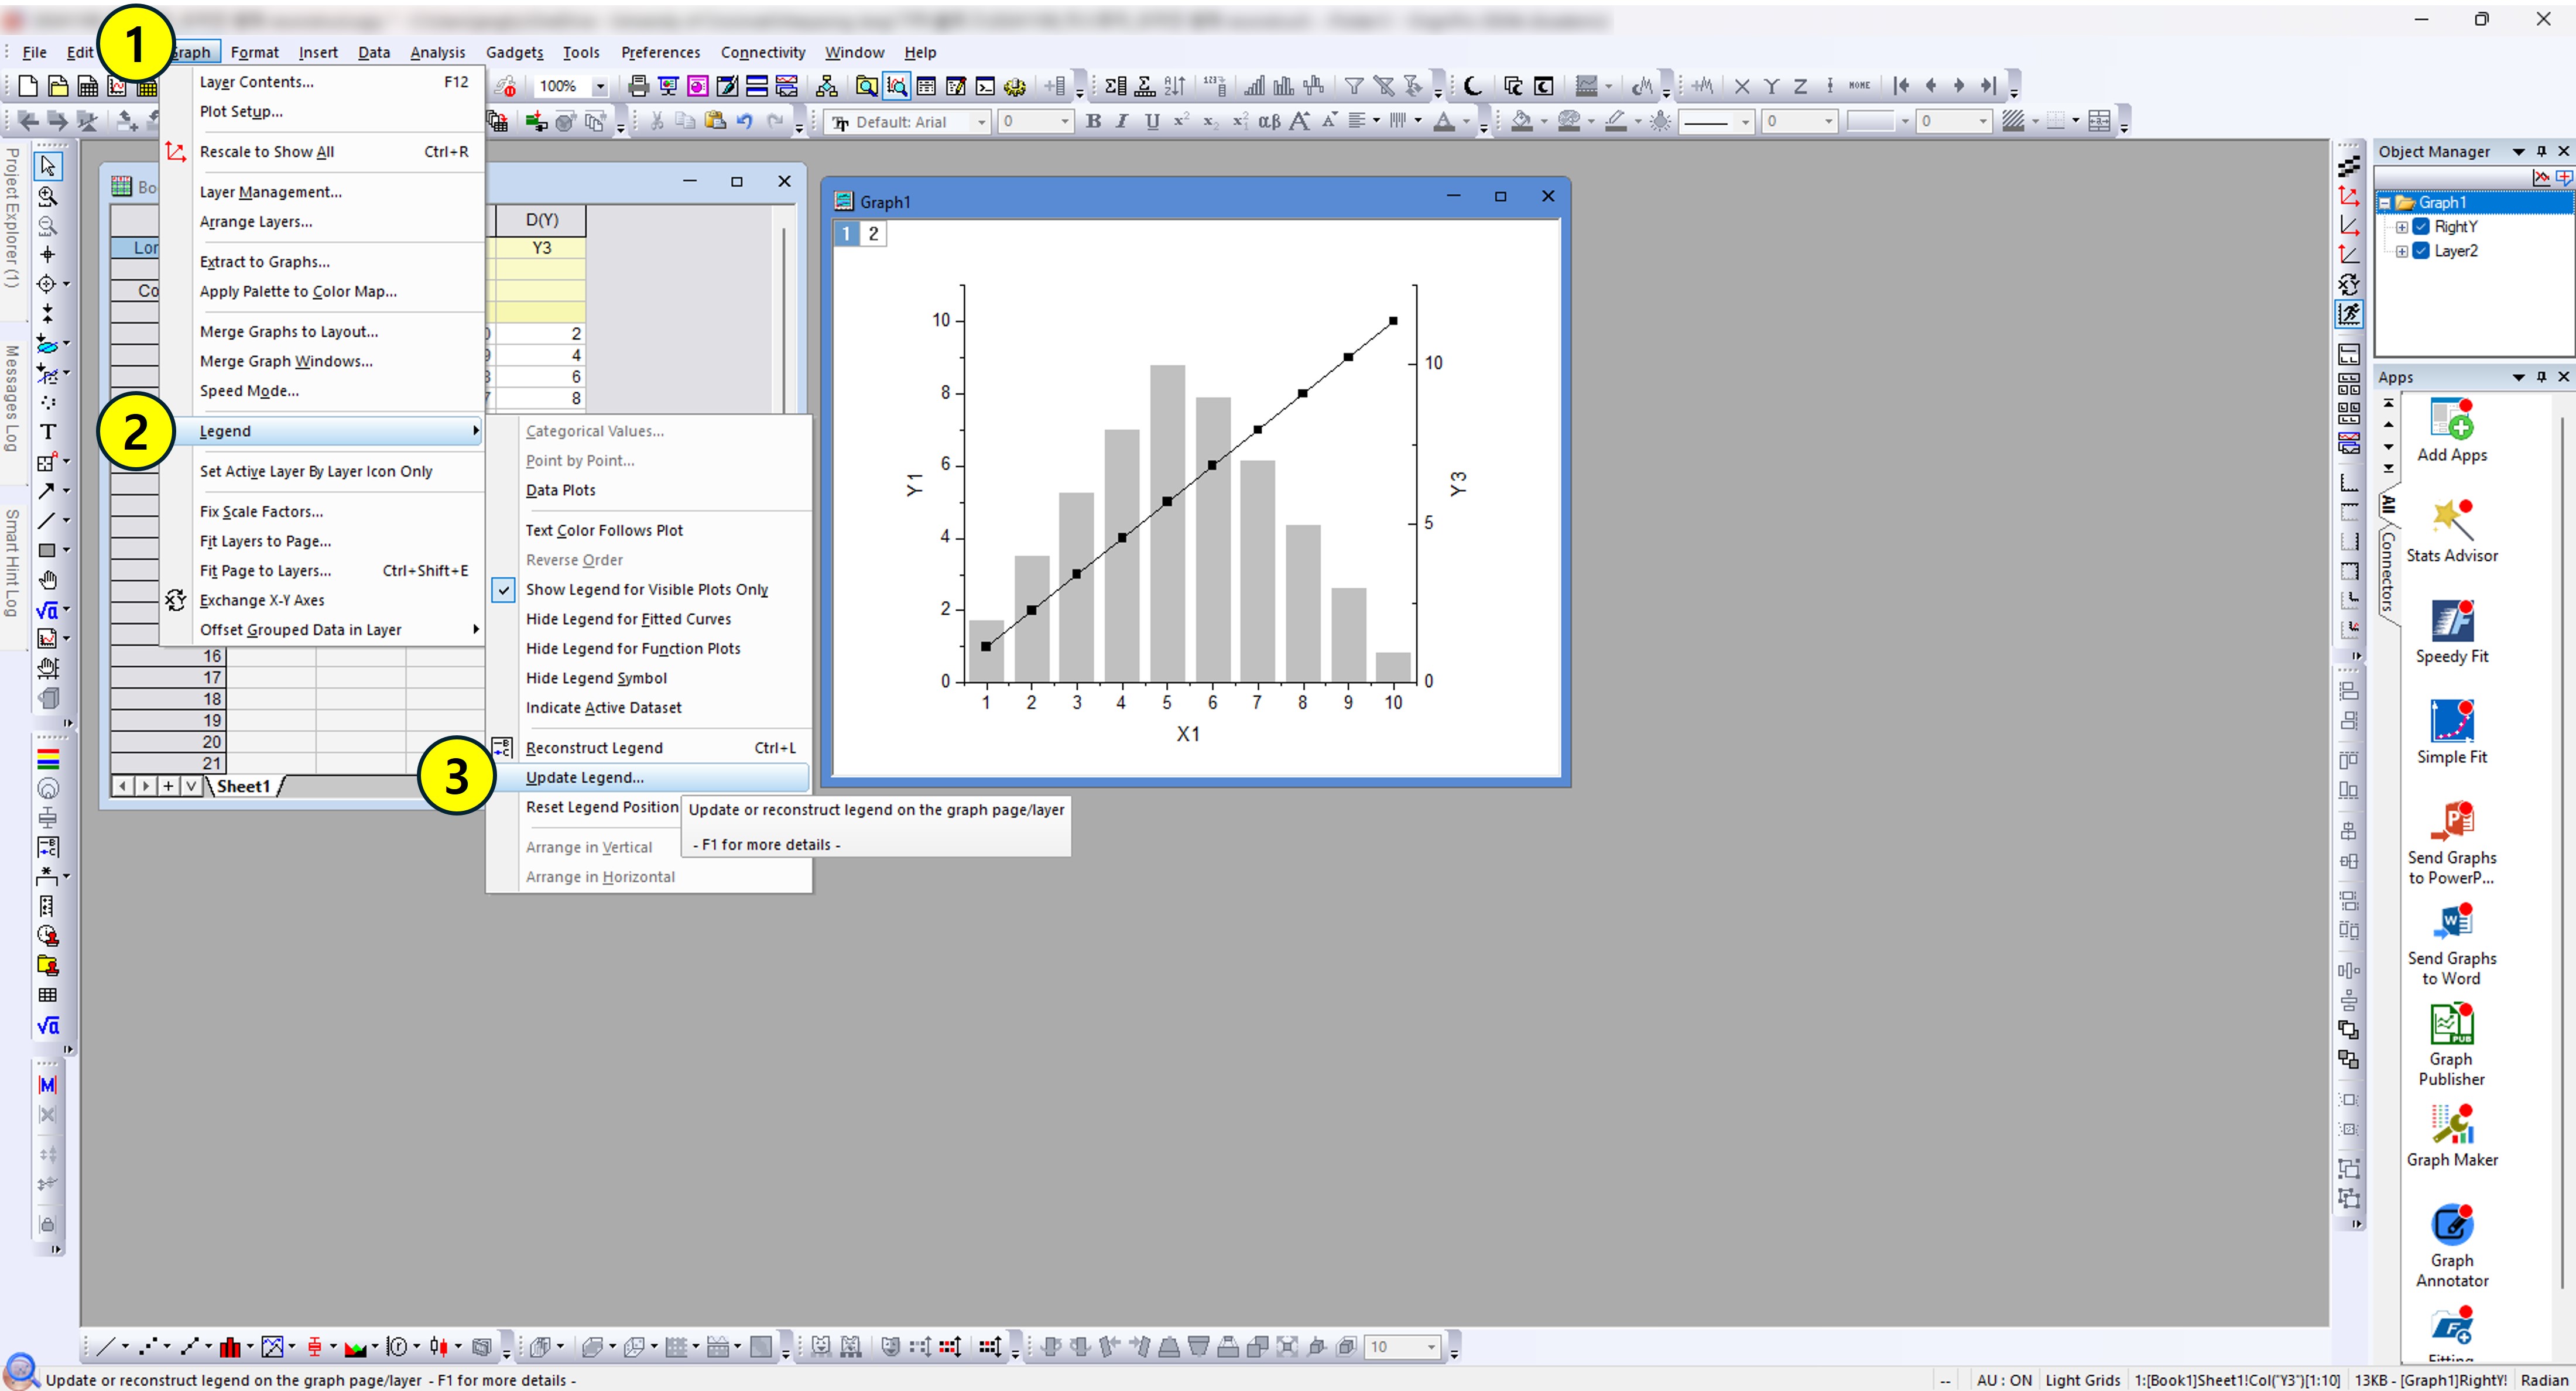The height and width of the screenshot is (1391, 2576).
Task: Choose Update Legend... menu entry
Action: [585, 778]
